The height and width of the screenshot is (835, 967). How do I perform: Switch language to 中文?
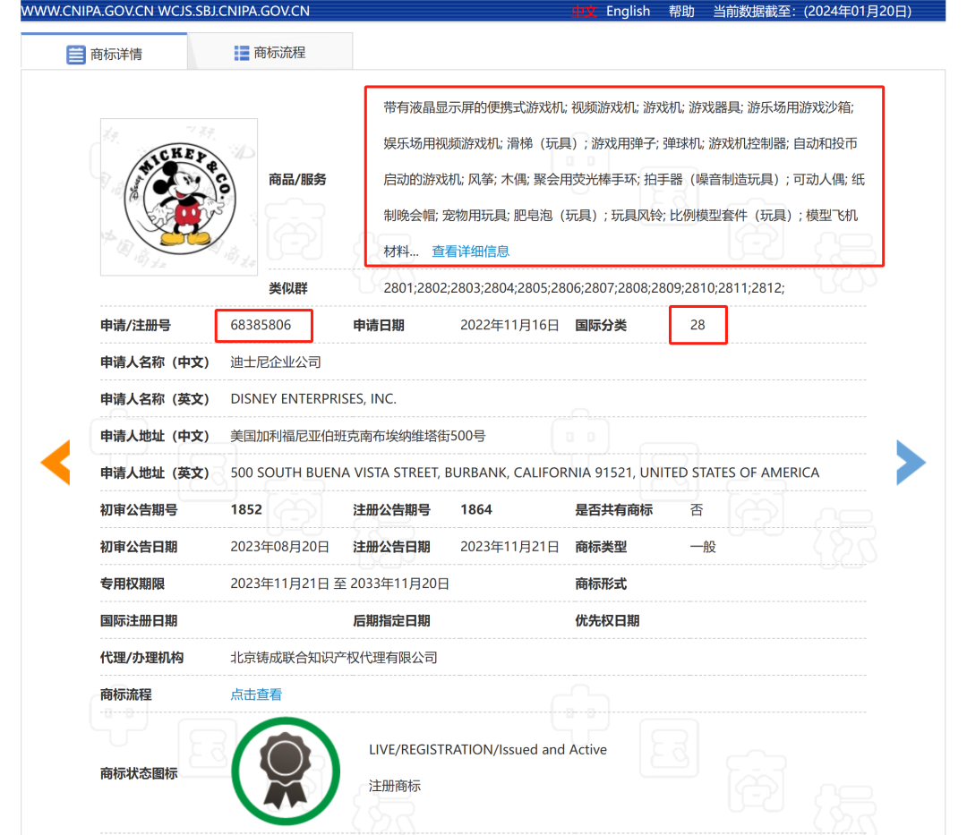click(584, 11)
